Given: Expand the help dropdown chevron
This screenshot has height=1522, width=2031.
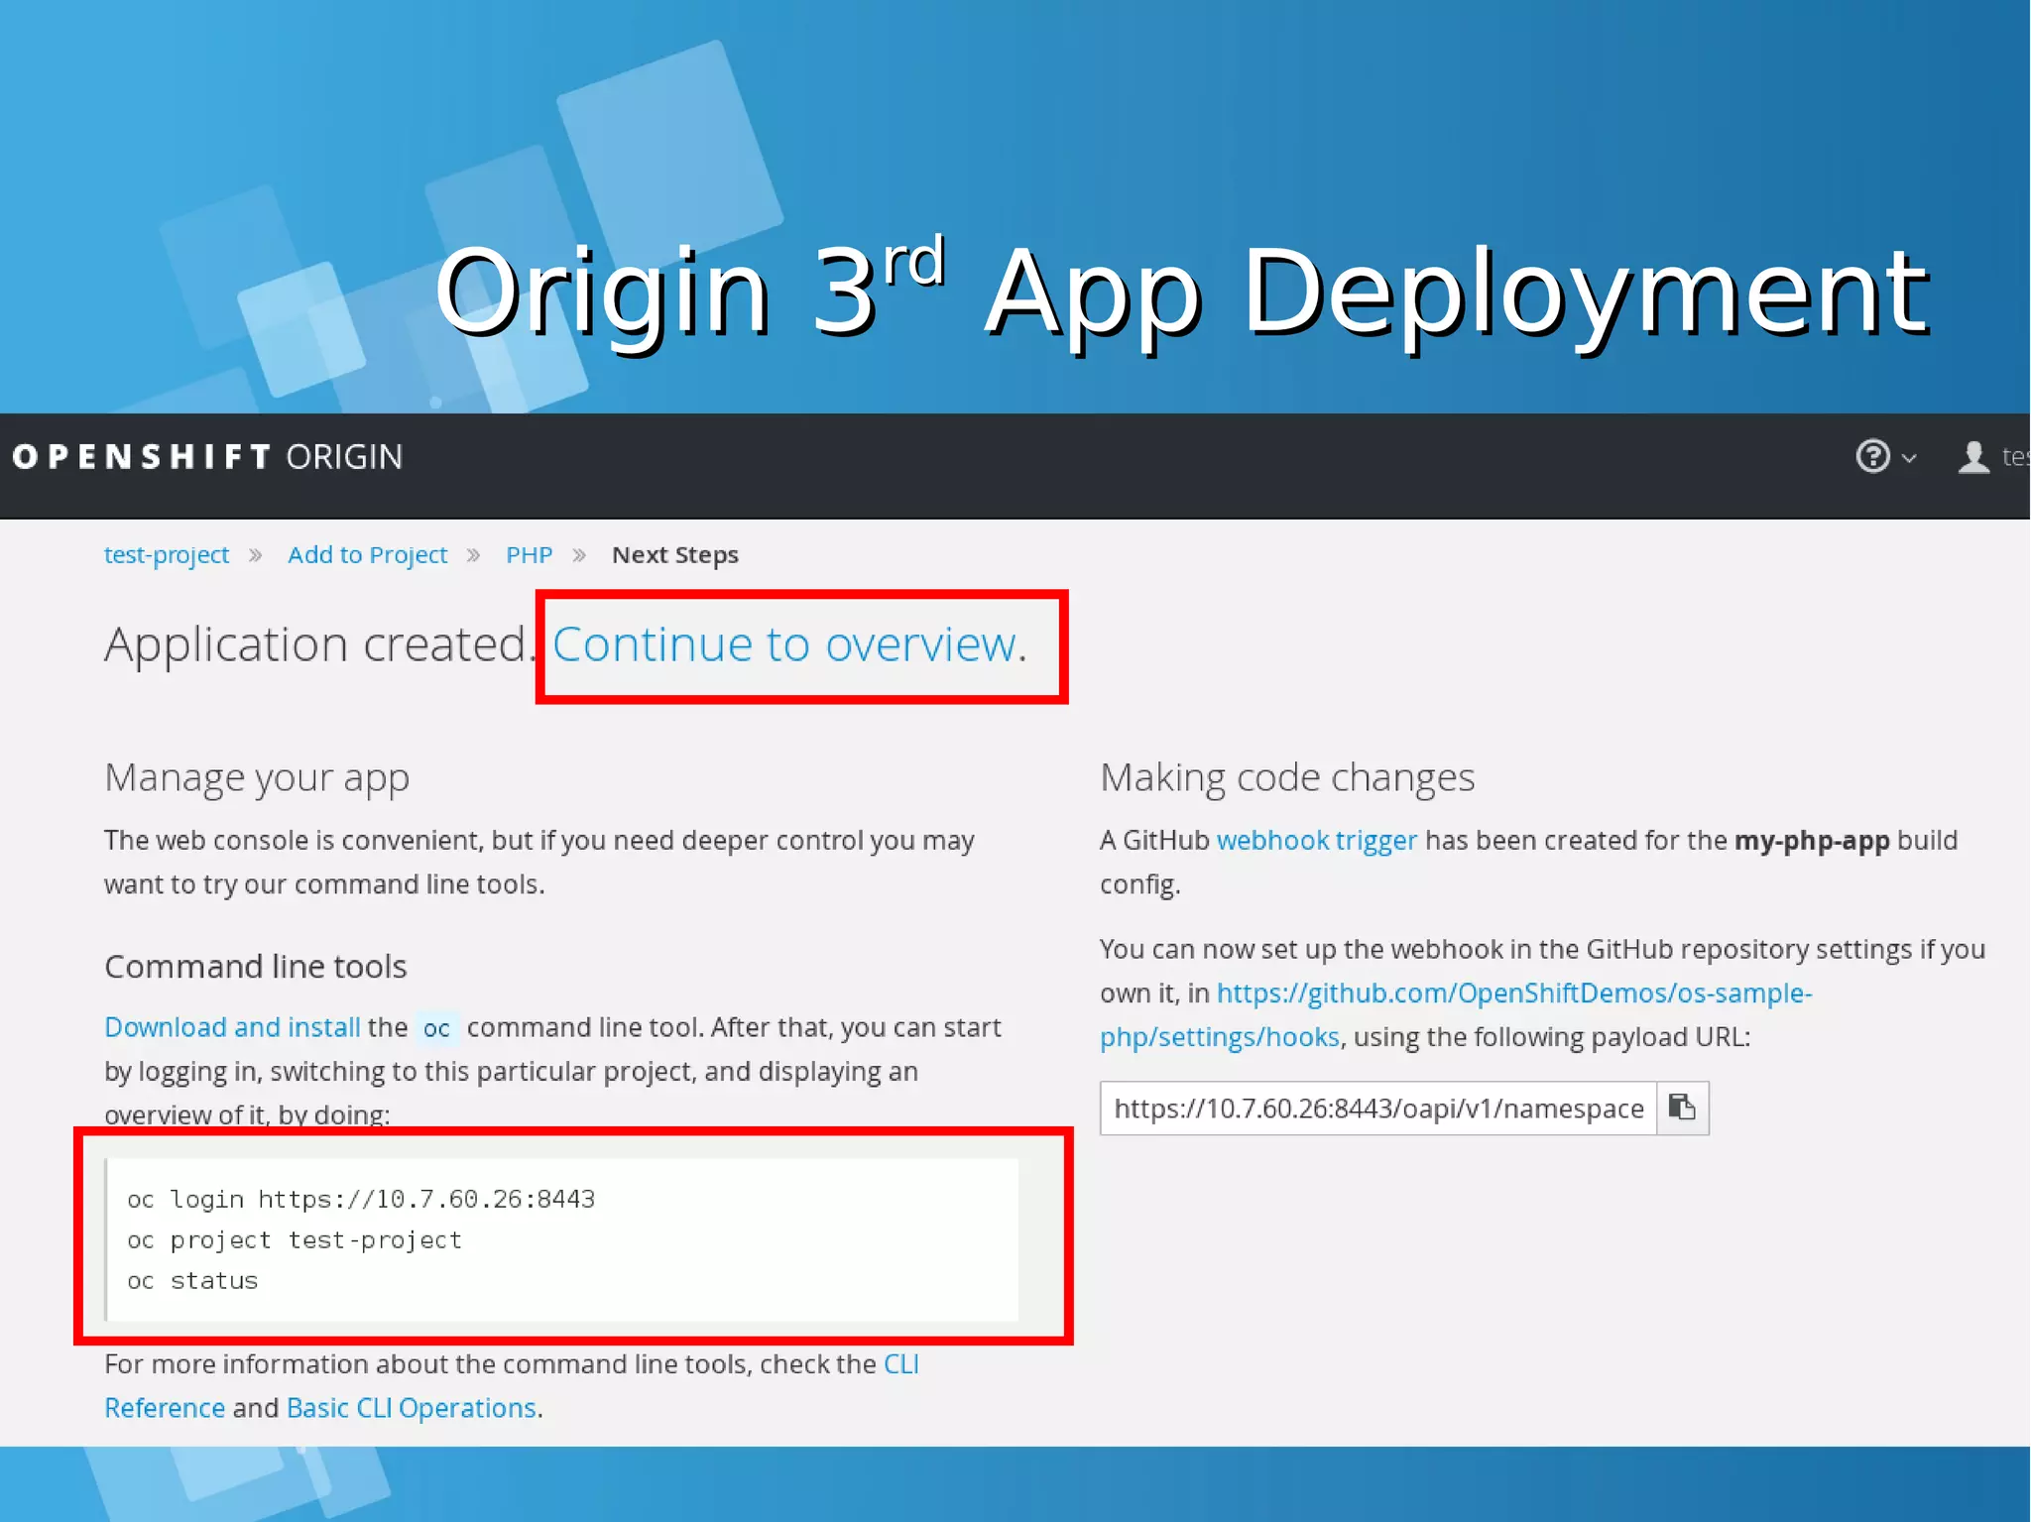Looking at the screenshot, I should click(x=1909, y=458).
